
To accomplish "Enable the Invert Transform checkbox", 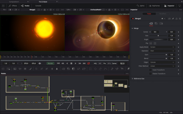I will tap(150, 70).
